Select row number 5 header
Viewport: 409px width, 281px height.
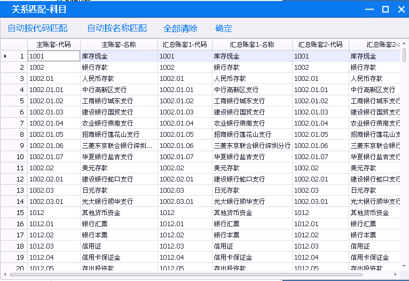[14, 101]
